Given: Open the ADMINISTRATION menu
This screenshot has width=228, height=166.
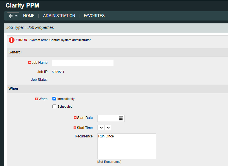Looking at the screenshot, I should click(x=59, y=16).
